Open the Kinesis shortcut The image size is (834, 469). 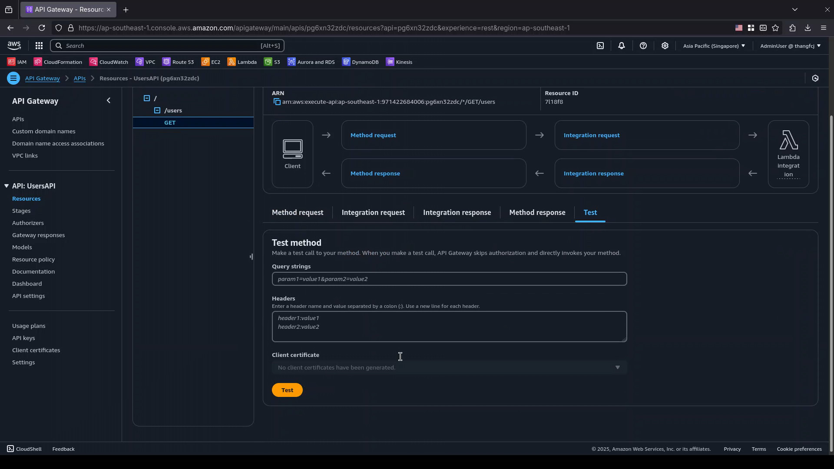pyautogui.click(x=399, y=62)
